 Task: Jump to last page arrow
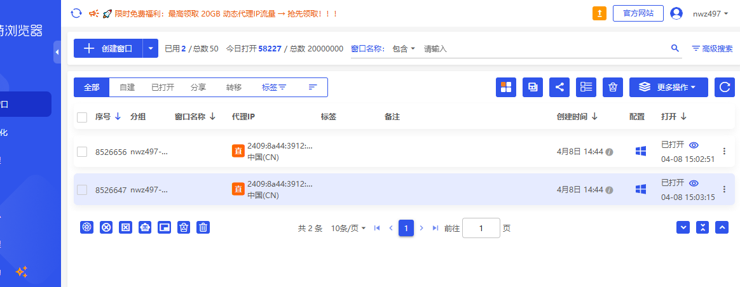coord(435,228)
